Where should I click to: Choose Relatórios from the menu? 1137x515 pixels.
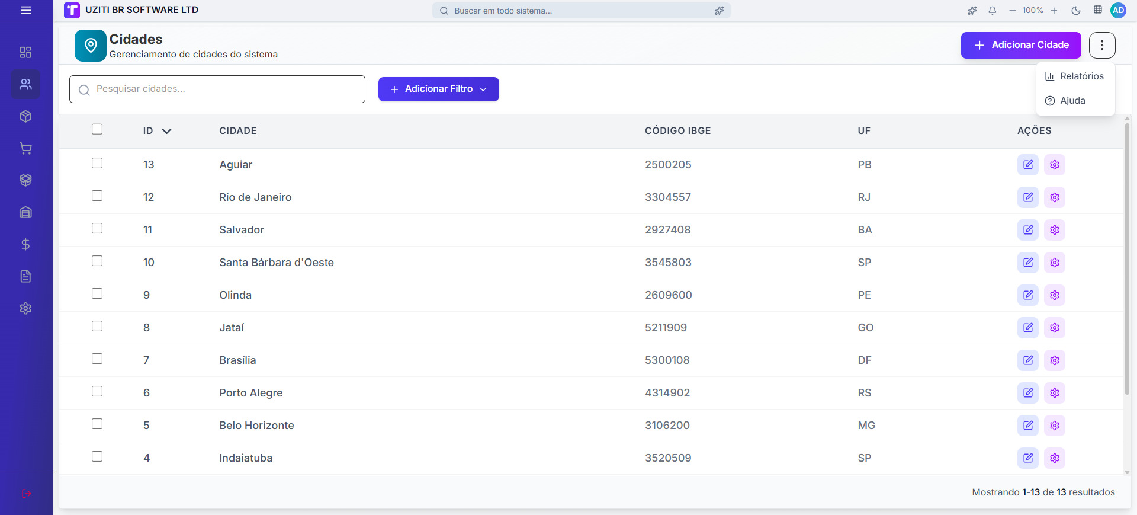click(x=1075, y=76)
